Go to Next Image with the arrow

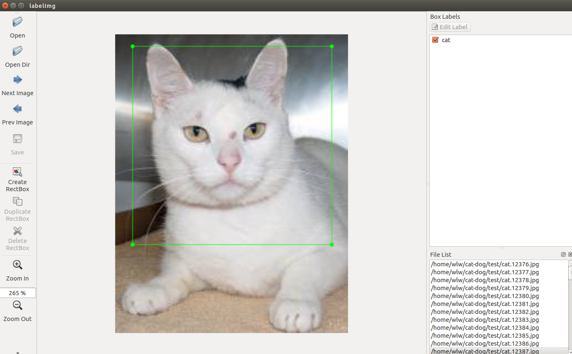point(18,80)
